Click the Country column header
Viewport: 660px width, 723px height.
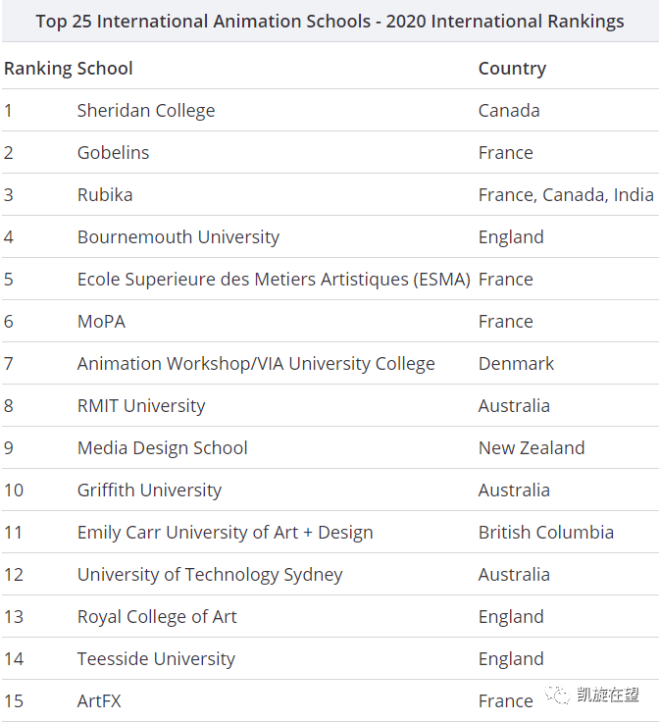pos(512,69)
